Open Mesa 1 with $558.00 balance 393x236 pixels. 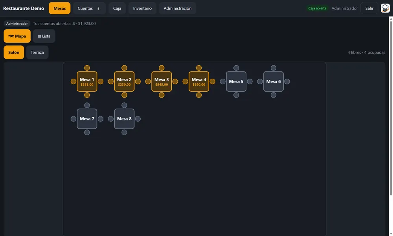click(87, 81)
